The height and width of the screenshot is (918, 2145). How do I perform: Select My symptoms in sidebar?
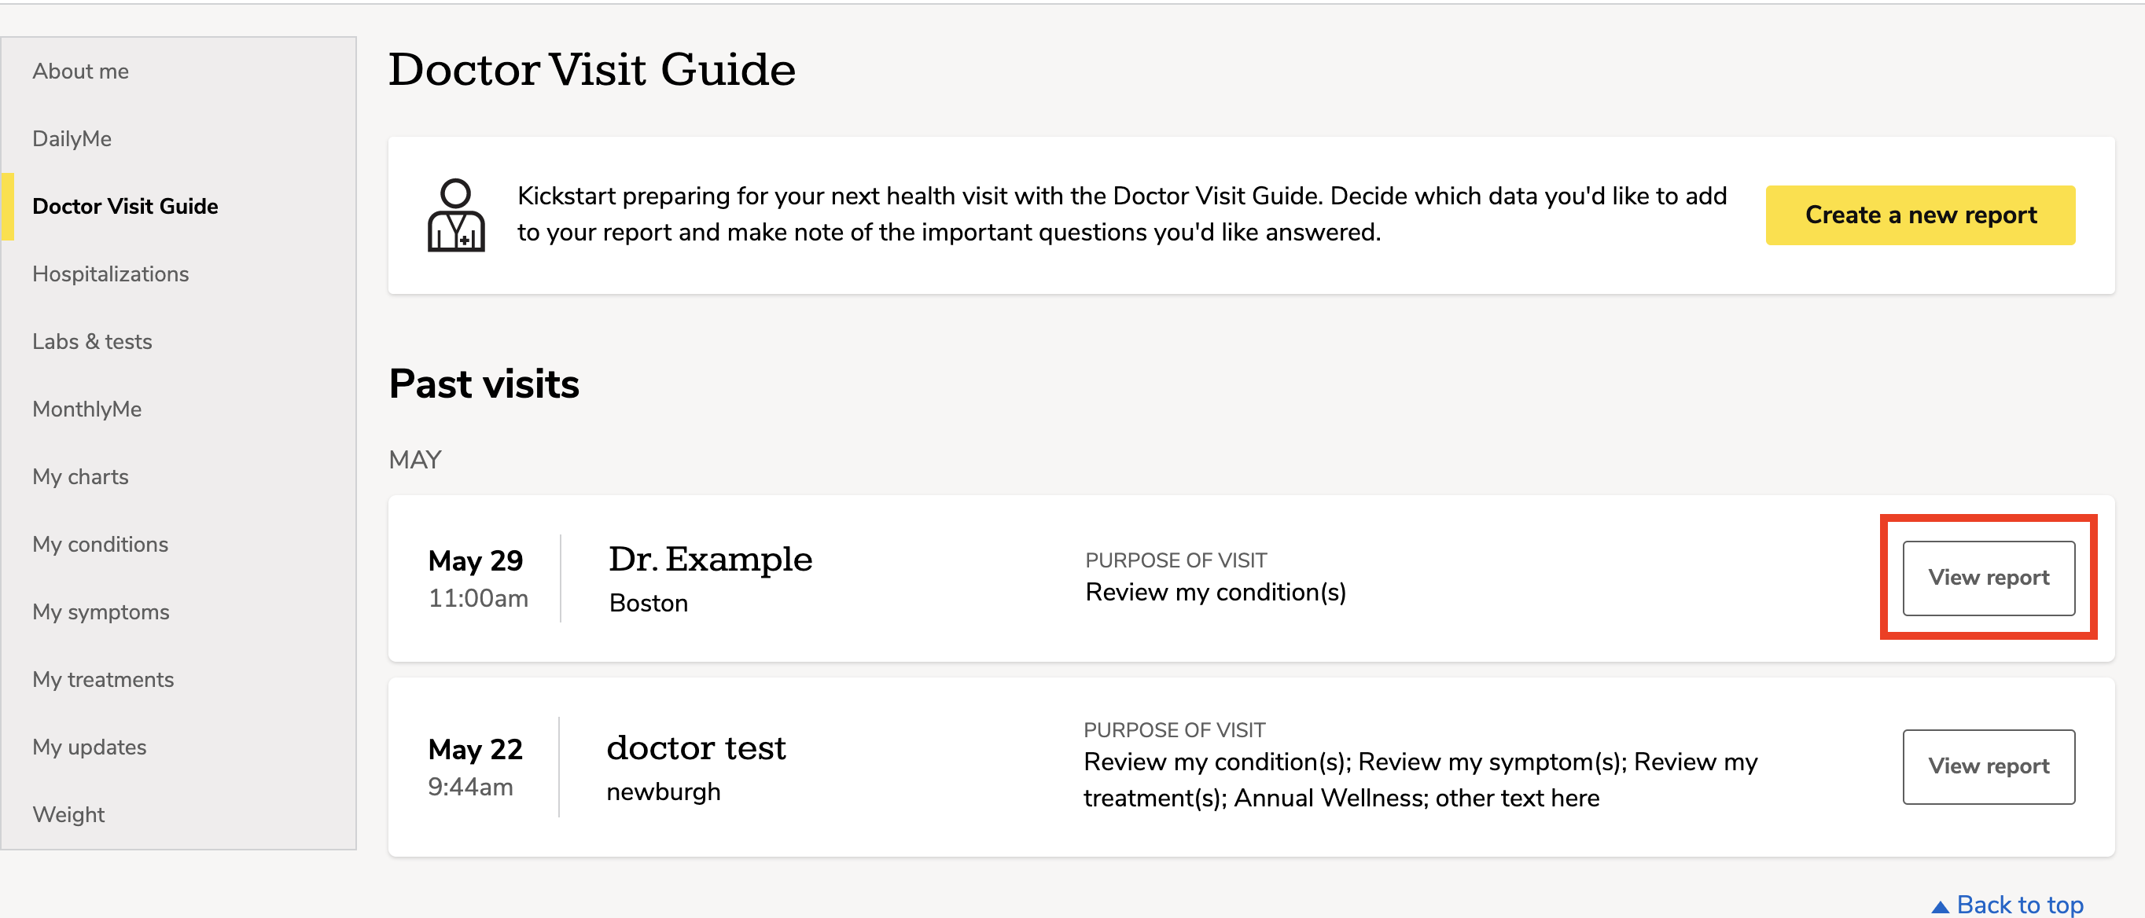tap(101, 611)
